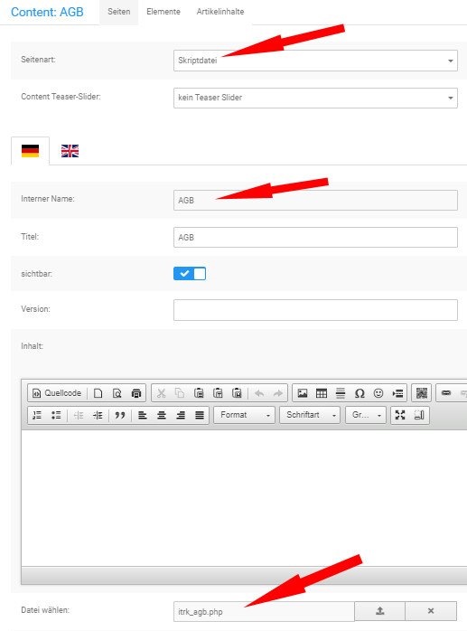Align text right

click(x=181, y=415)
